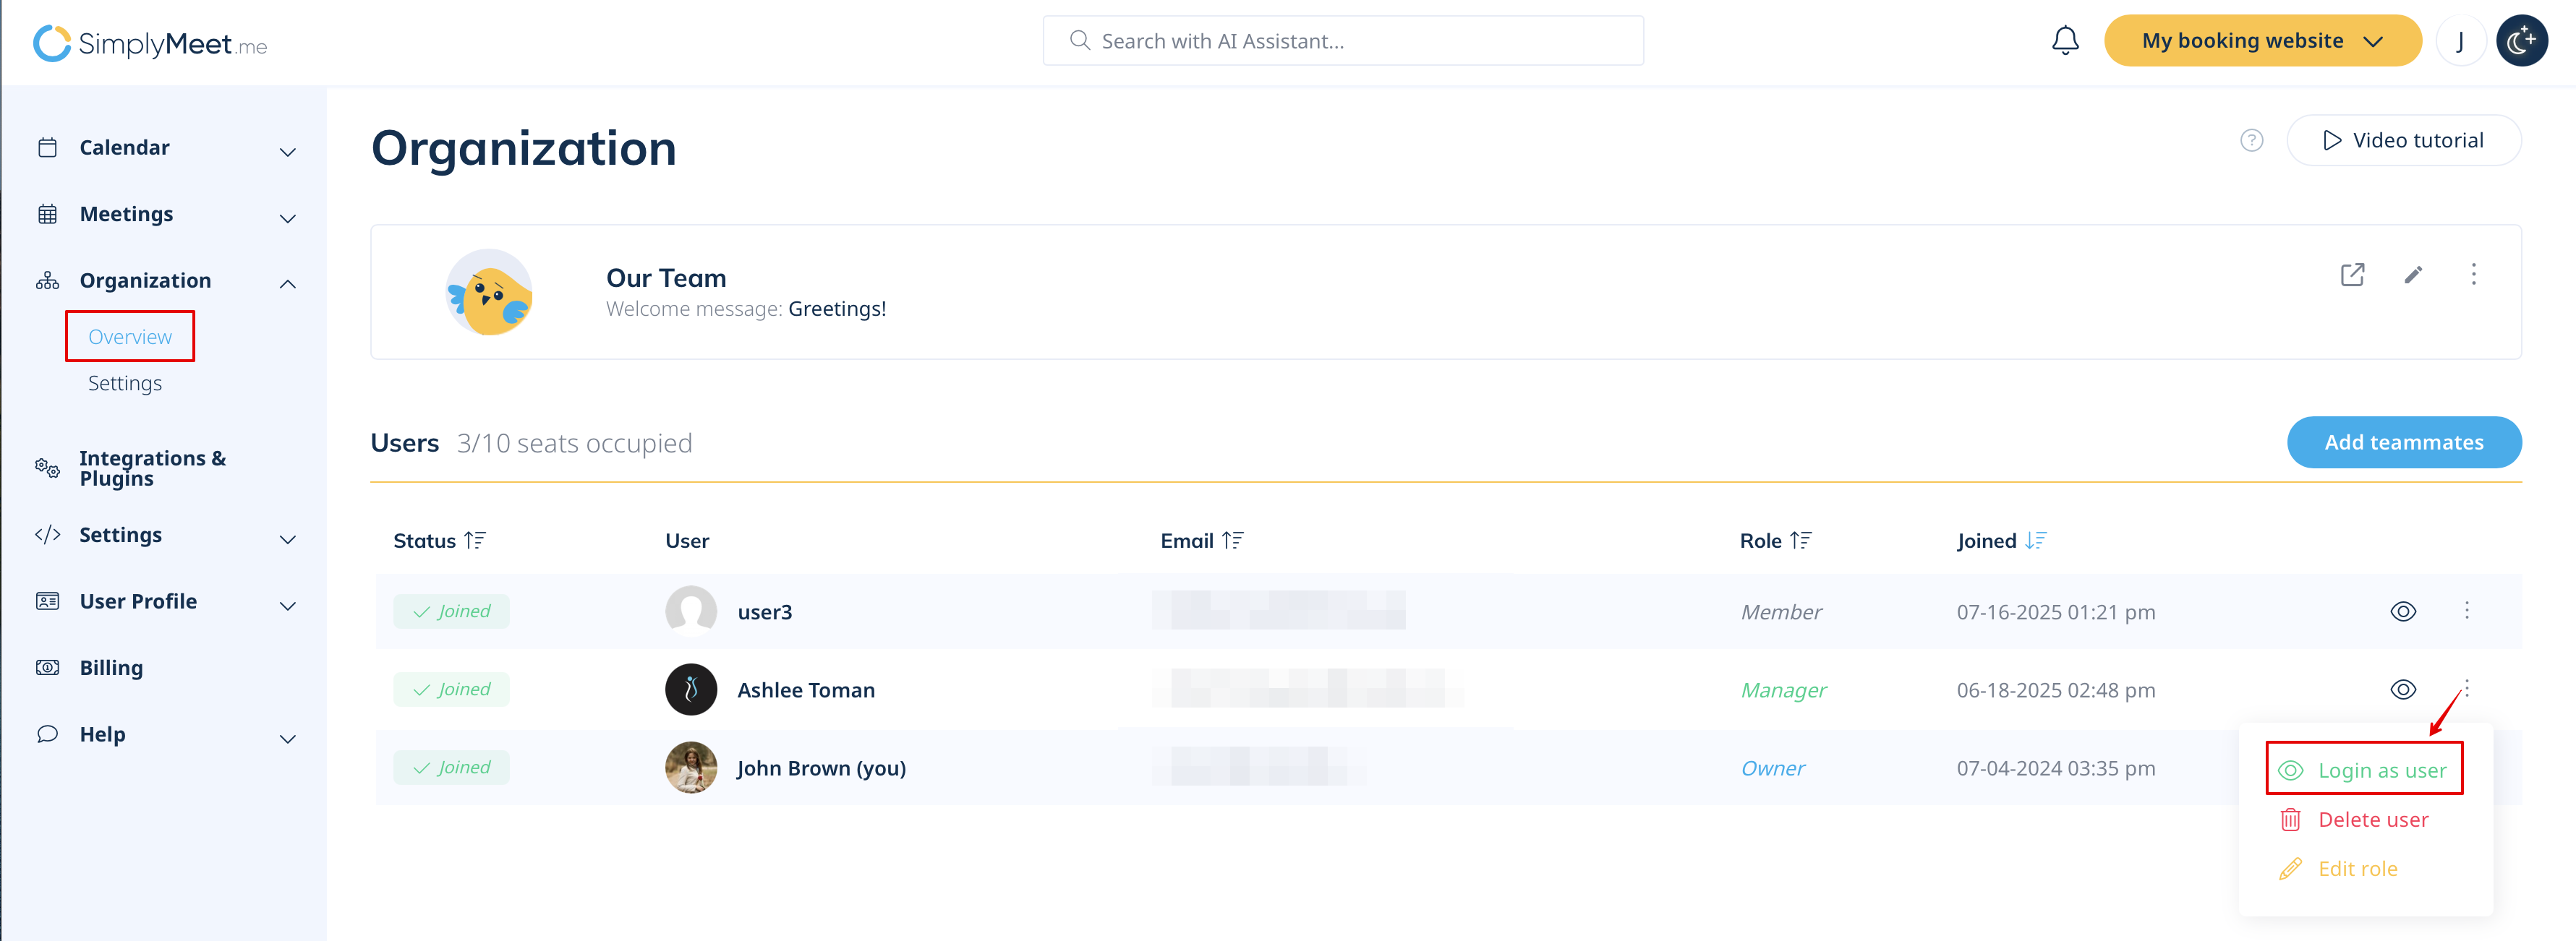Viewport: 2576px width, 941px height.
Task: Click the notifications bell icon
Action: [x=2064, y=41]
